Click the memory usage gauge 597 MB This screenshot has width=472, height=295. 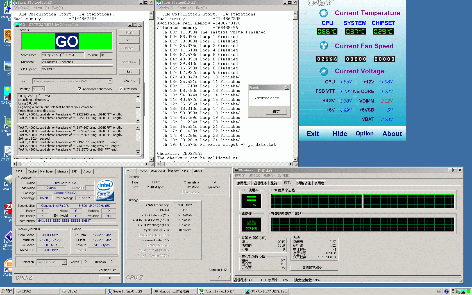251,224
